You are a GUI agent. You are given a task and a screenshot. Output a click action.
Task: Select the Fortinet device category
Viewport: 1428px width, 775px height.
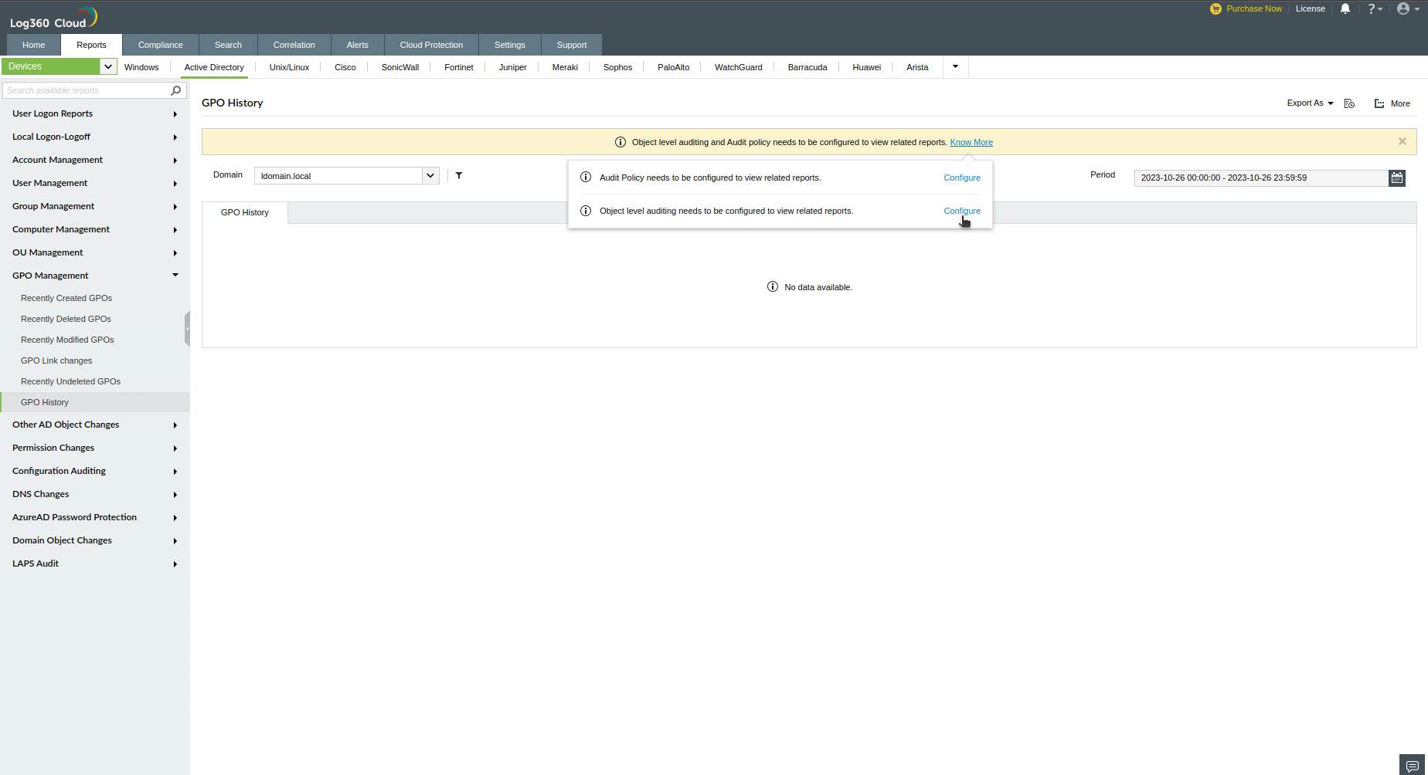point(459,67)
